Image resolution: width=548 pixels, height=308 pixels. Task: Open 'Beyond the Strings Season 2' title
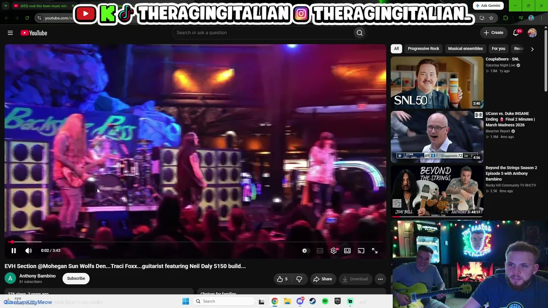[x=511, y=173]
